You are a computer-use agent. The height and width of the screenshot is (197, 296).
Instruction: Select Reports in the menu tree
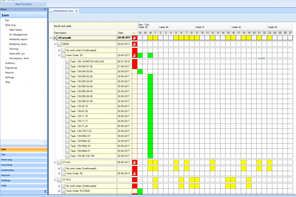tap(10, 73)
